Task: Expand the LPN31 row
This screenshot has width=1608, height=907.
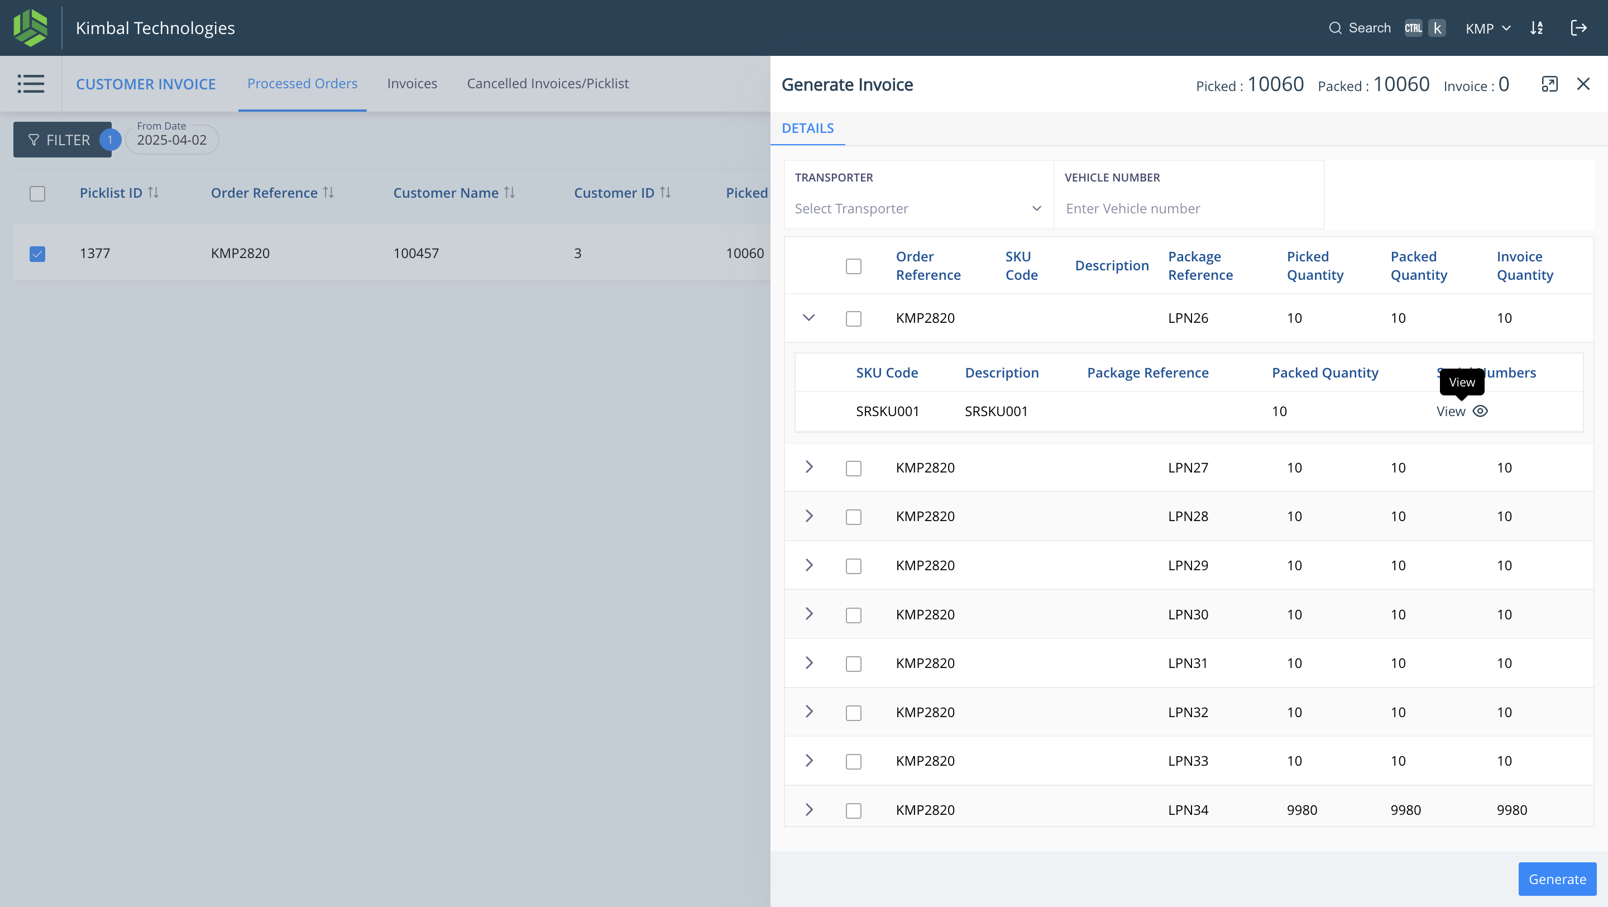Action: pos(809,662)
